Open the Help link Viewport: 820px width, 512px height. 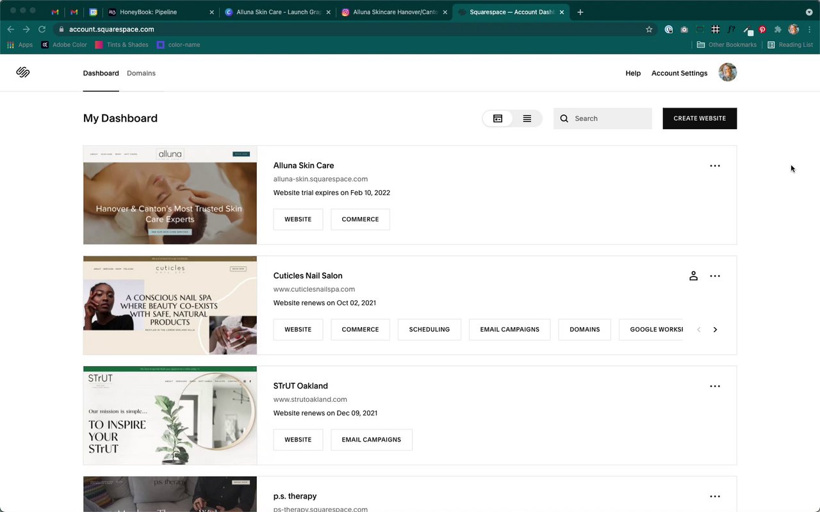(633, 73)
